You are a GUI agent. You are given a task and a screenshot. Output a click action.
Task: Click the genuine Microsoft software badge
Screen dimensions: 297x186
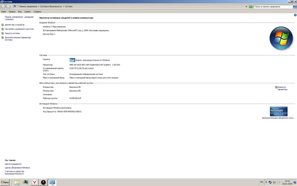click(279, 111)
